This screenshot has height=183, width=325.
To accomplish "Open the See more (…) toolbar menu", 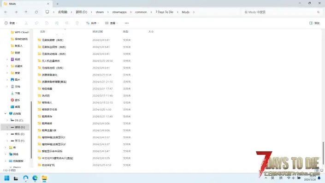I will 127,23.
